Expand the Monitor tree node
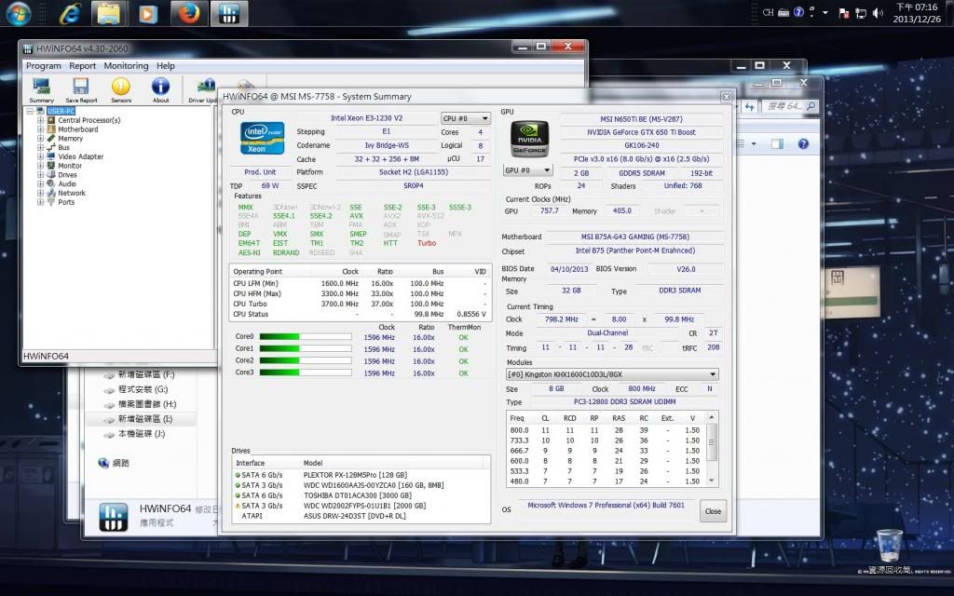Screen dimensions: 954x596 pyautogui.click(x=40, y=166)
